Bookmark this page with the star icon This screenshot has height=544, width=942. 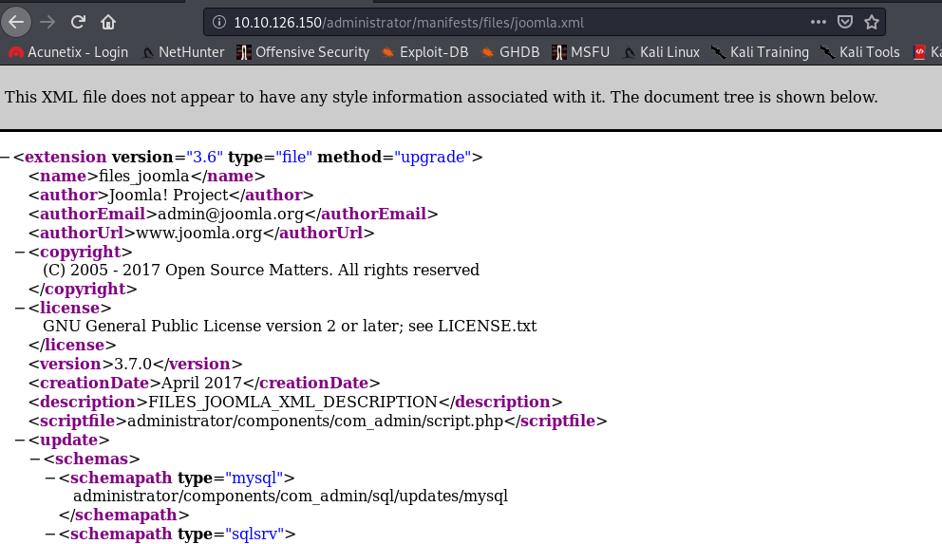click(x=872, y=22)
